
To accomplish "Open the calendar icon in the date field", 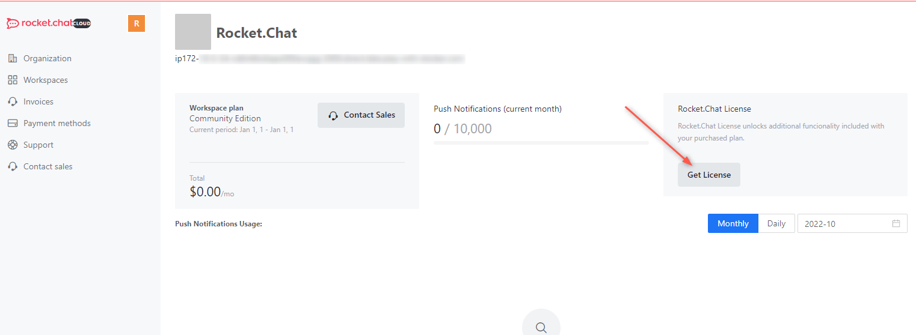I will pos(896,223).
